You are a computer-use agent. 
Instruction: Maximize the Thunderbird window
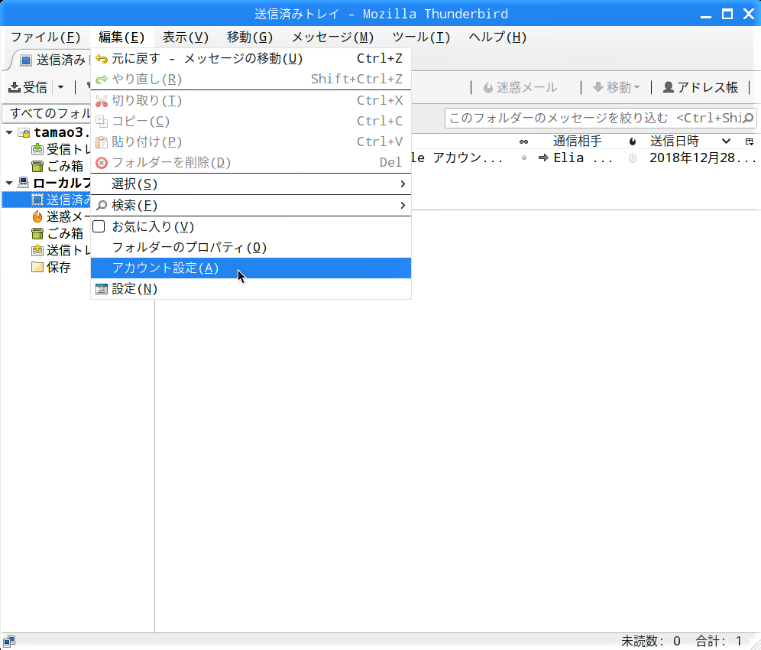(727, 14)
